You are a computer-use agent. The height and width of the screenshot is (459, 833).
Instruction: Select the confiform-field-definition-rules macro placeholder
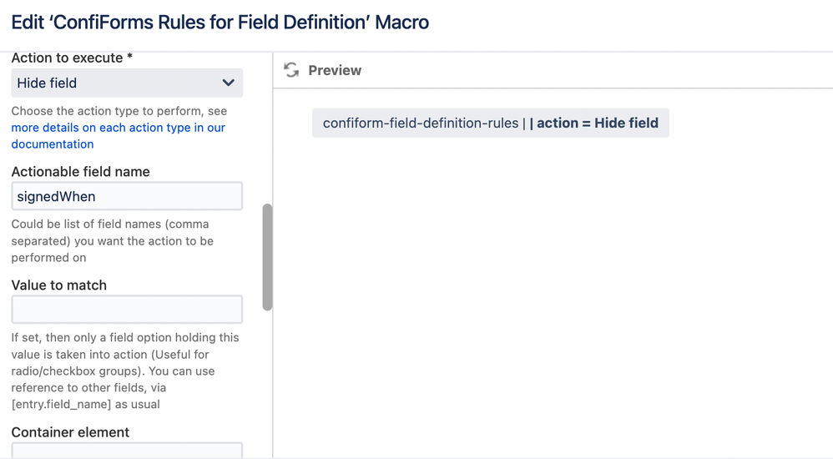tap(490, 123)
